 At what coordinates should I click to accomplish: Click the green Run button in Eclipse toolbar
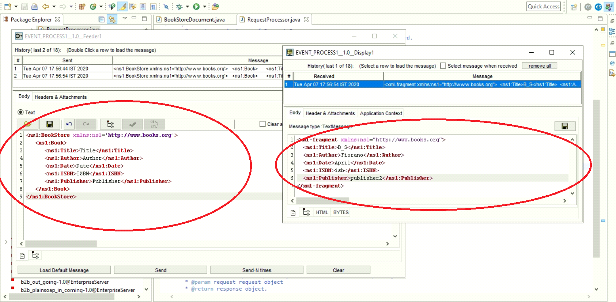pyautogui.click(x=196, y=7)
